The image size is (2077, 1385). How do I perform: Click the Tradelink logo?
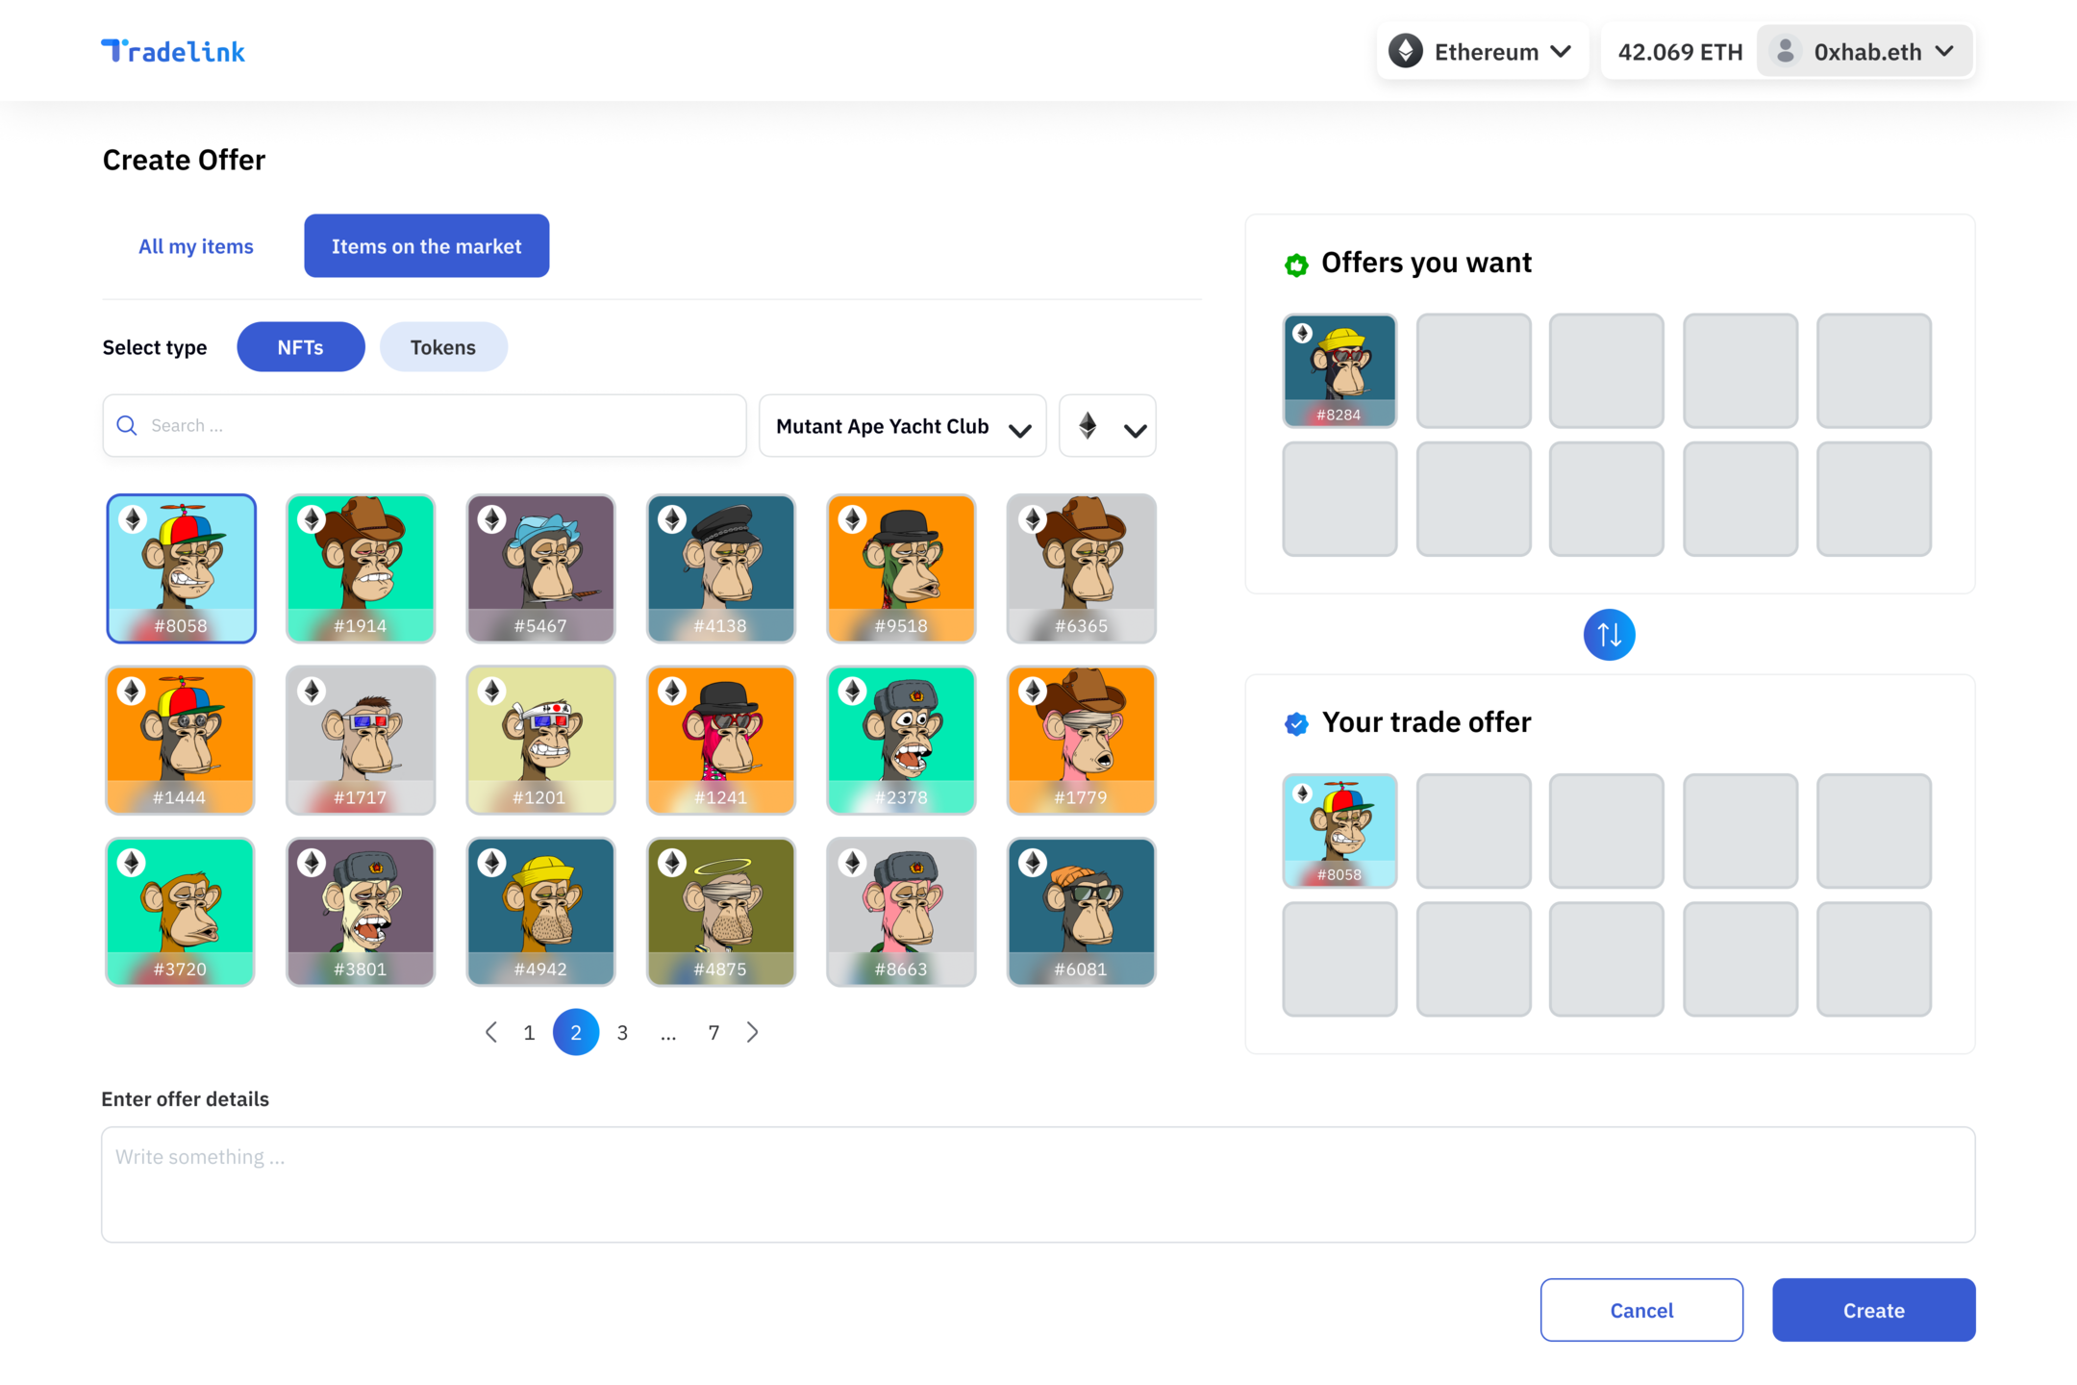(173, 51)
